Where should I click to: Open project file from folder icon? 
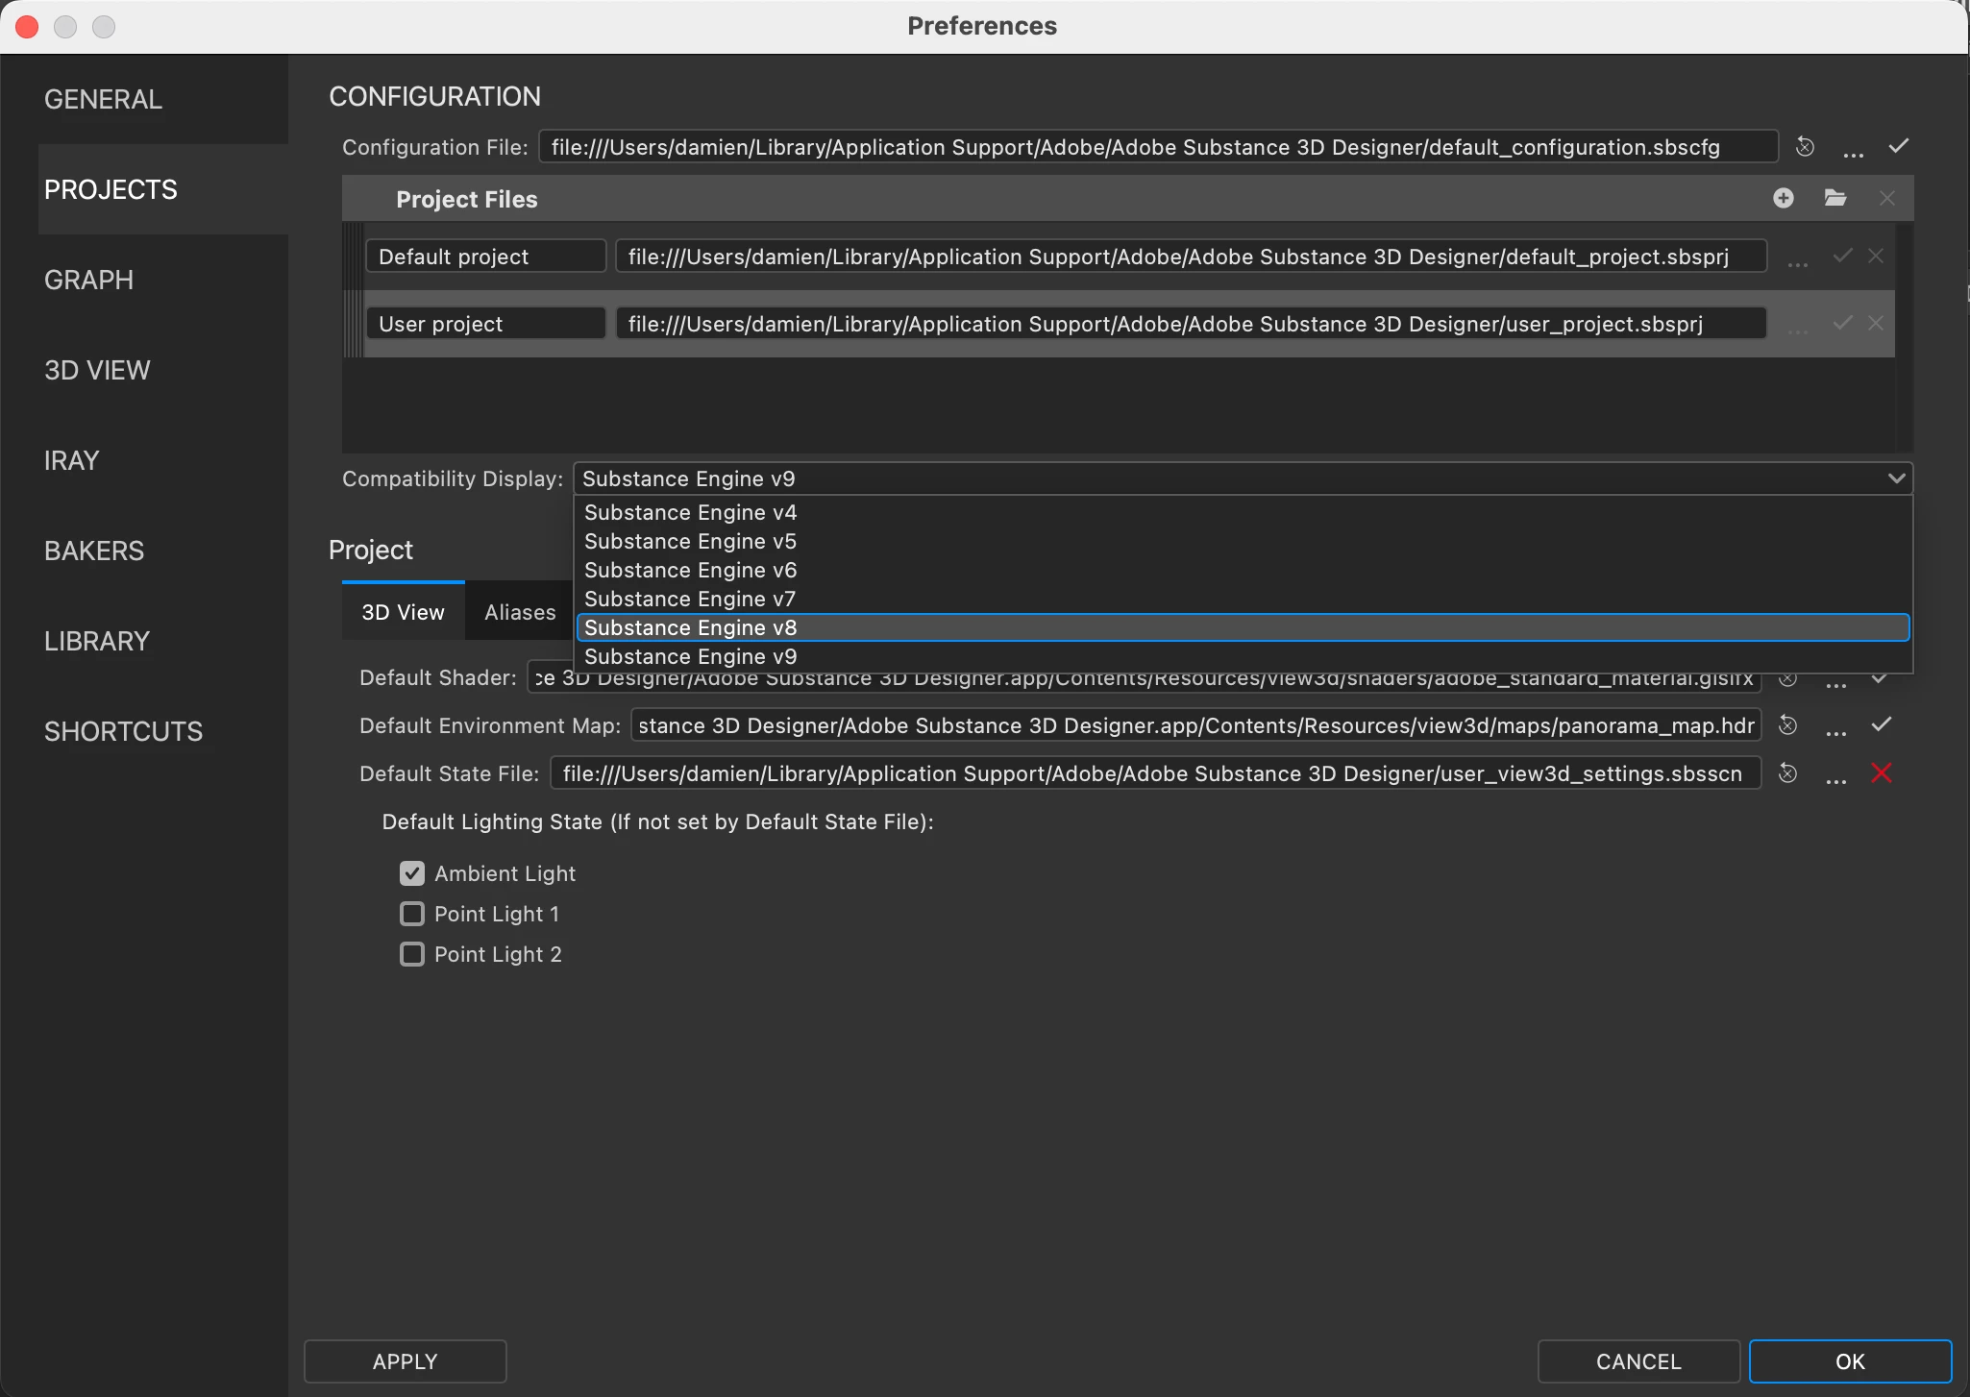(x=1835, y=198)
